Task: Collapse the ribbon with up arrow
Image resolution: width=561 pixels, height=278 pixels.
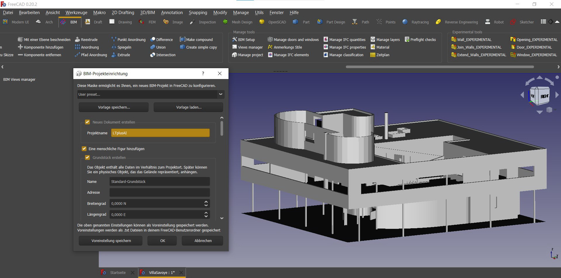Action: 557,22
